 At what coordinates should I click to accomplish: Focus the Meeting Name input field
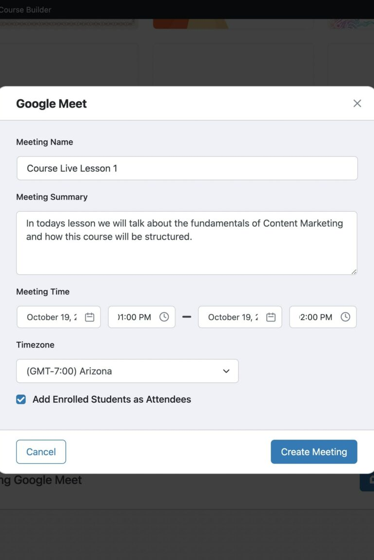coord(187,168)
